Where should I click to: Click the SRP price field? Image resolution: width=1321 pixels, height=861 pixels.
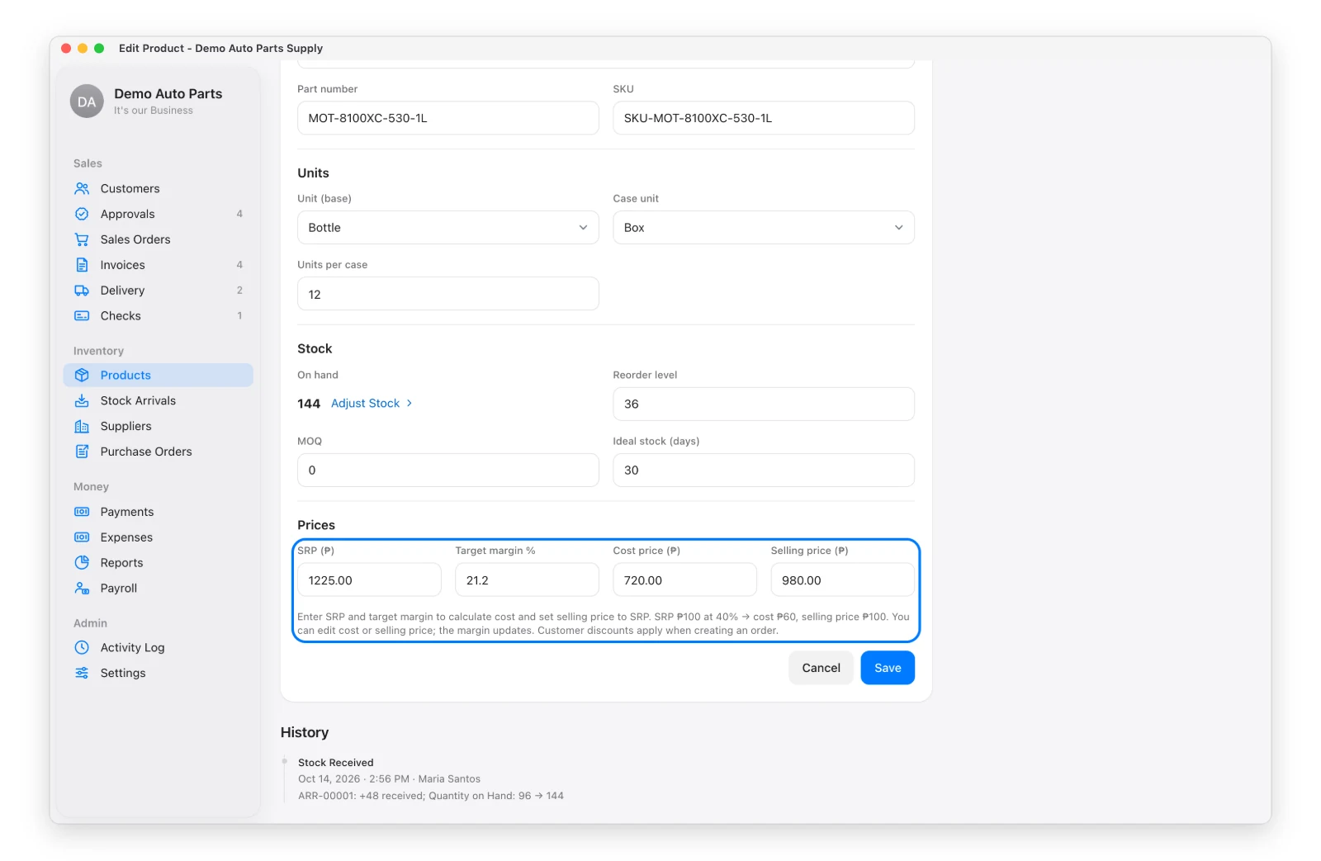(369, 580)
